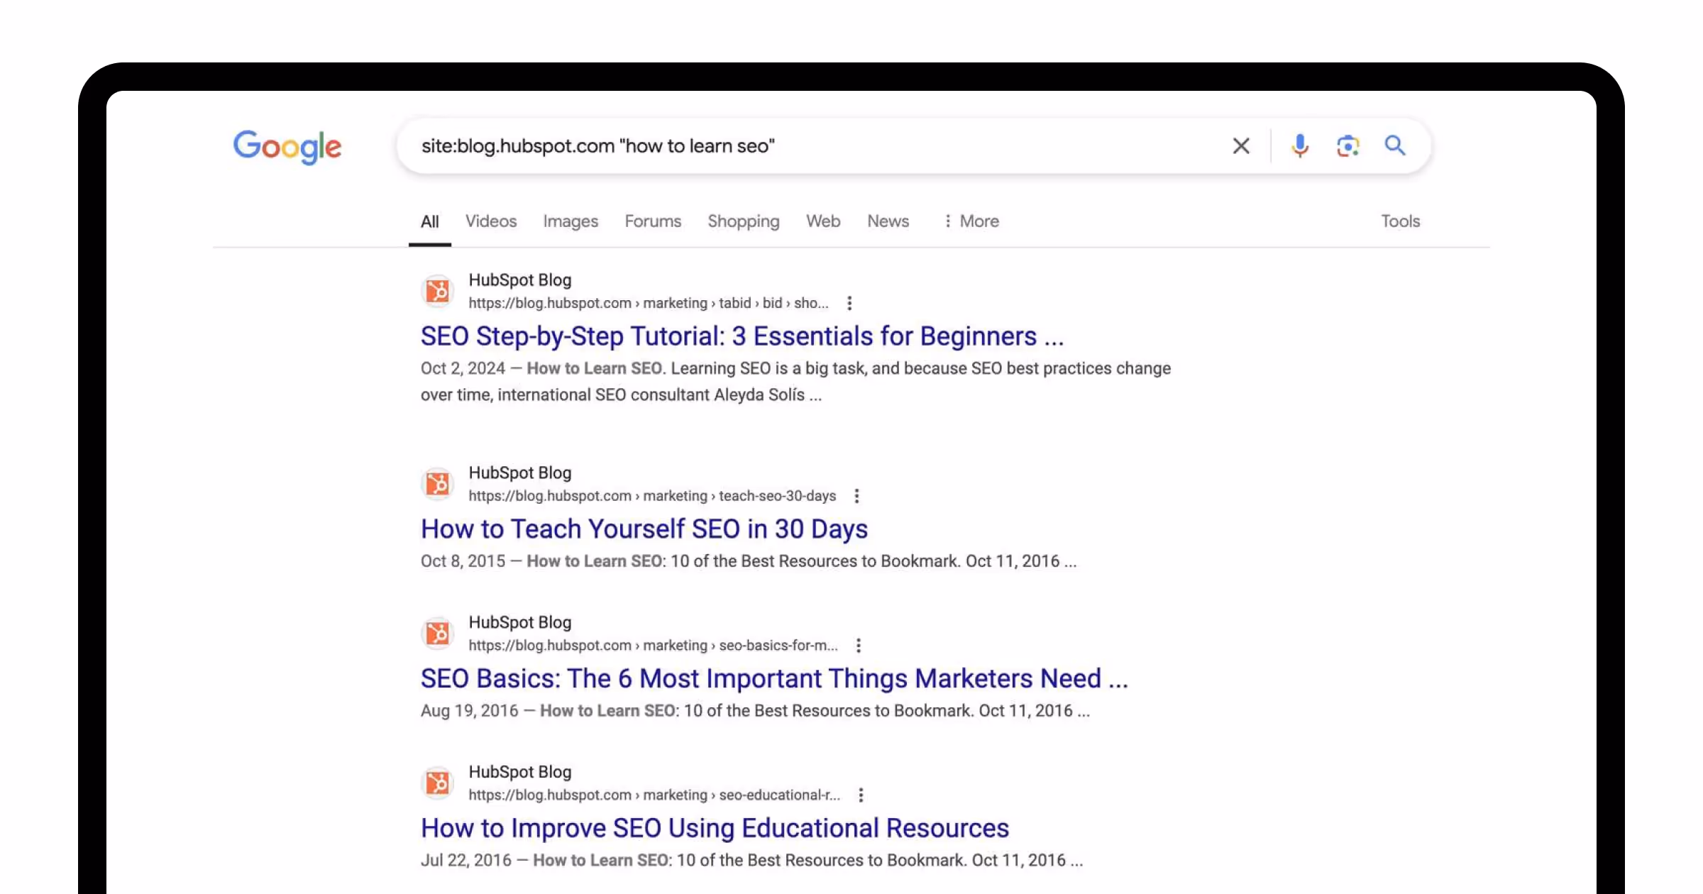Switch to the Videos tab
Viewport: 1703px width, 894px height.
[490, 221]
